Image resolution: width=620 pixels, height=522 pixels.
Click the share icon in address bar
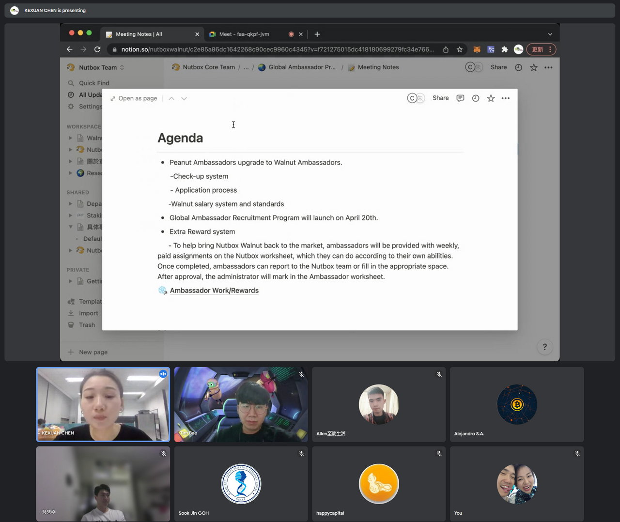point(446,49)
